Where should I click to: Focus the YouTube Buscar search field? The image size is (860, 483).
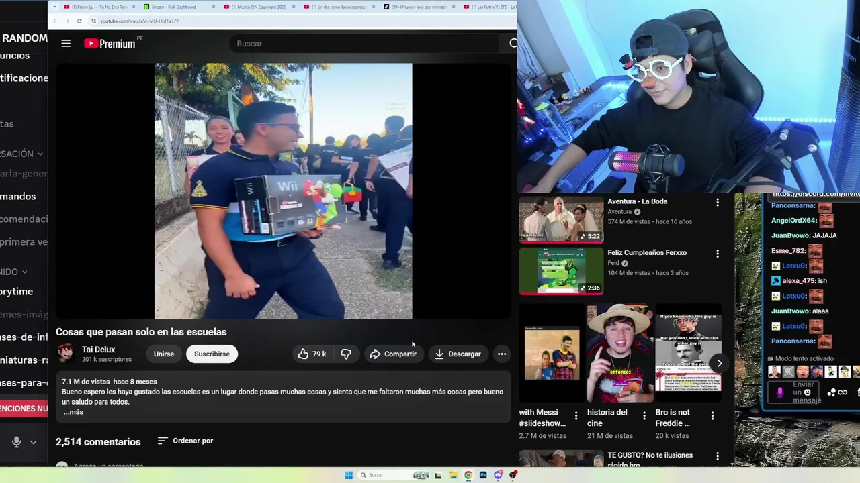pos(363,44)
